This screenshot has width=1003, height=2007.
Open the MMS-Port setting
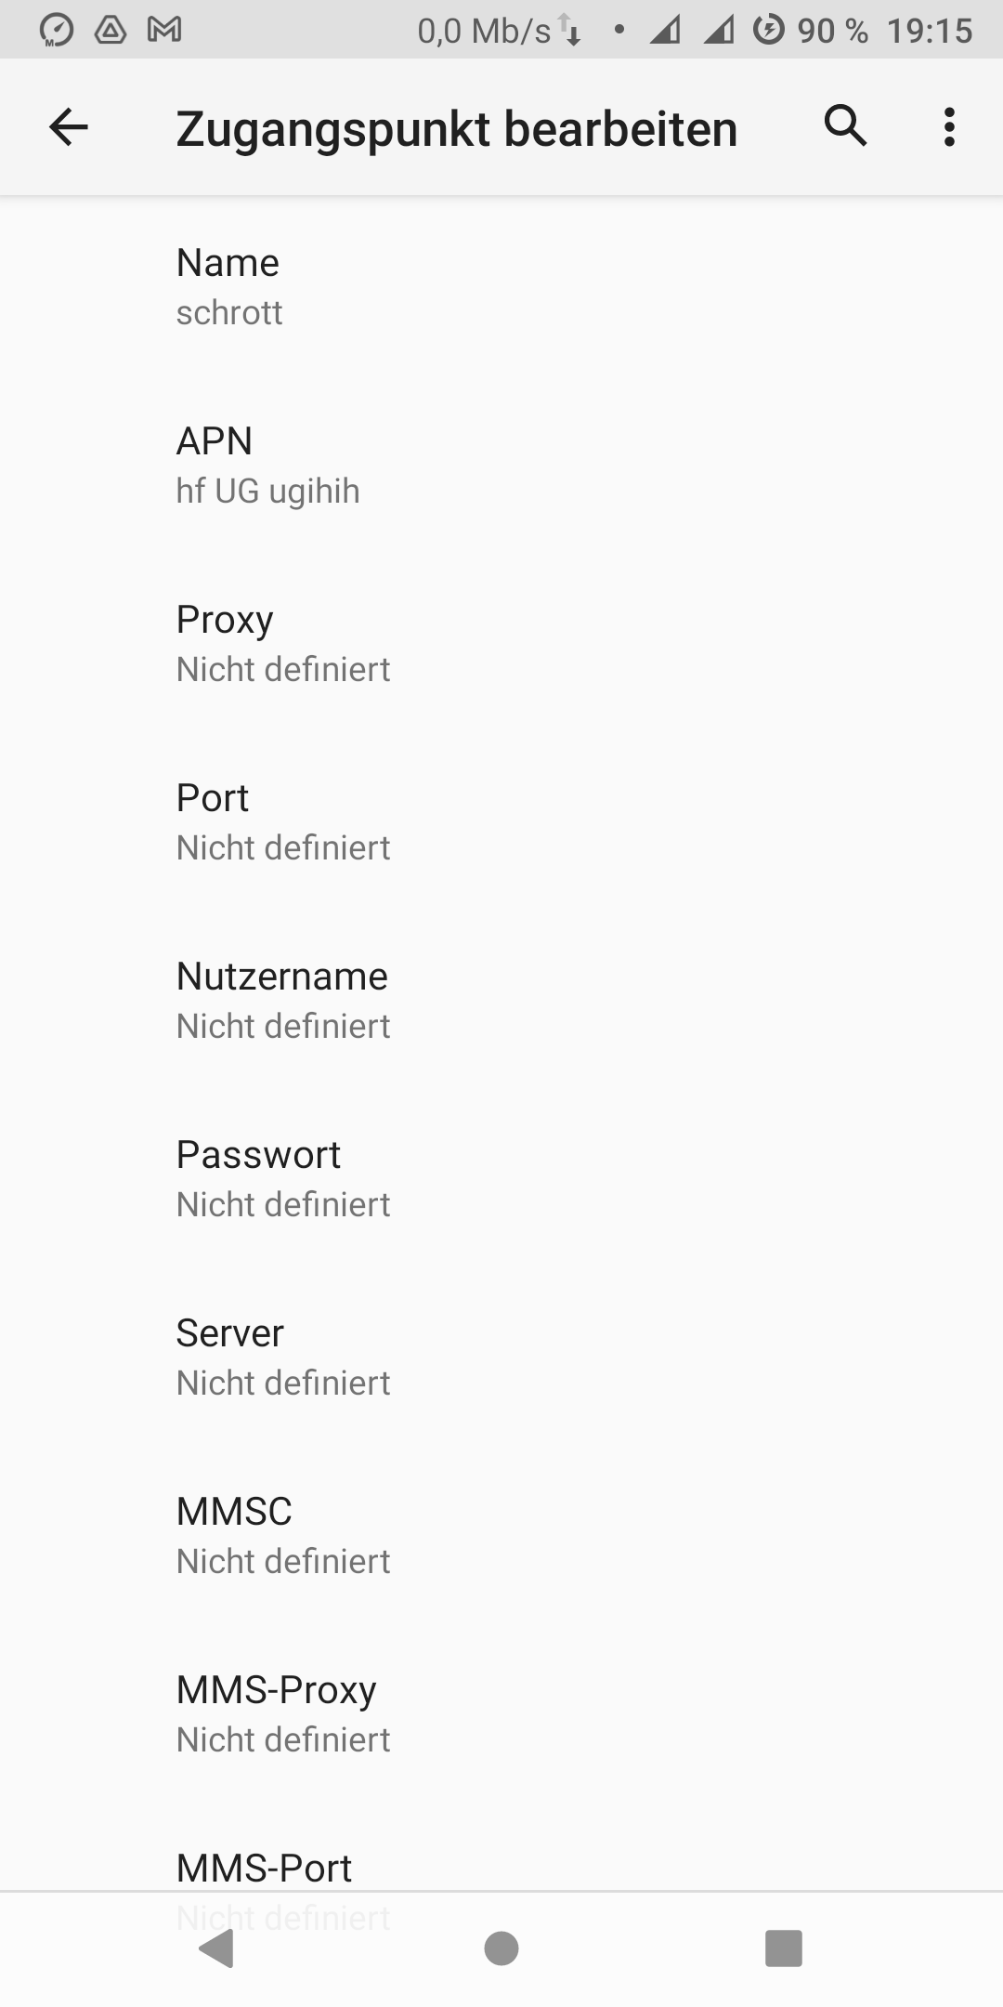pos(501,1868)
